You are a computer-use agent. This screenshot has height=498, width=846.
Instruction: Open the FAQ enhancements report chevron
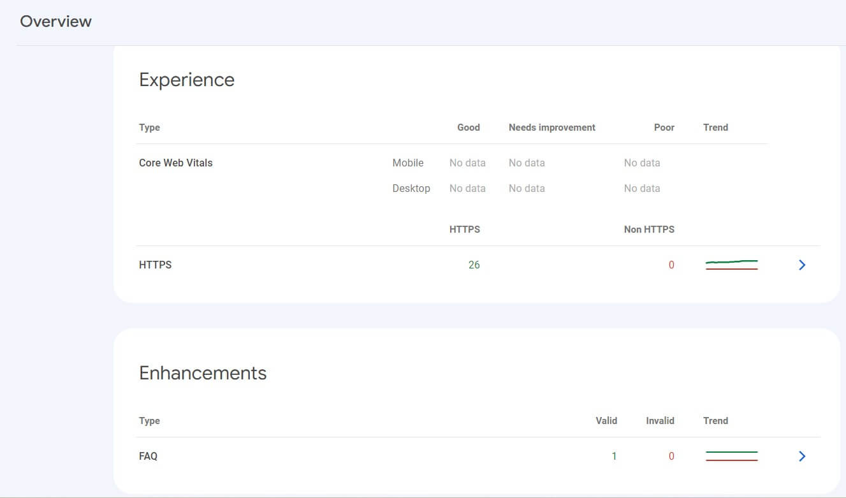802,456
